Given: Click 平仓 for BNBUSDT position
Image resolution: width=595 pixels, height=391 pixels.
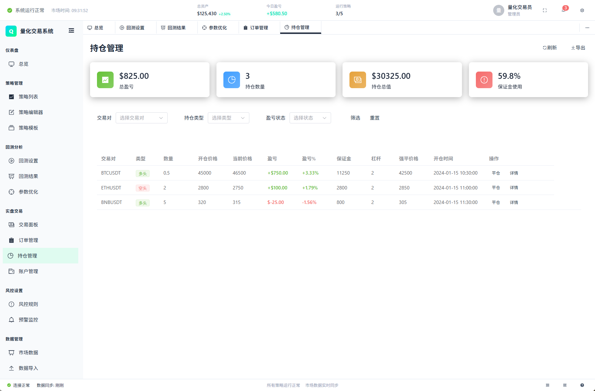Looking at the screenshot, I should point(496,203).
